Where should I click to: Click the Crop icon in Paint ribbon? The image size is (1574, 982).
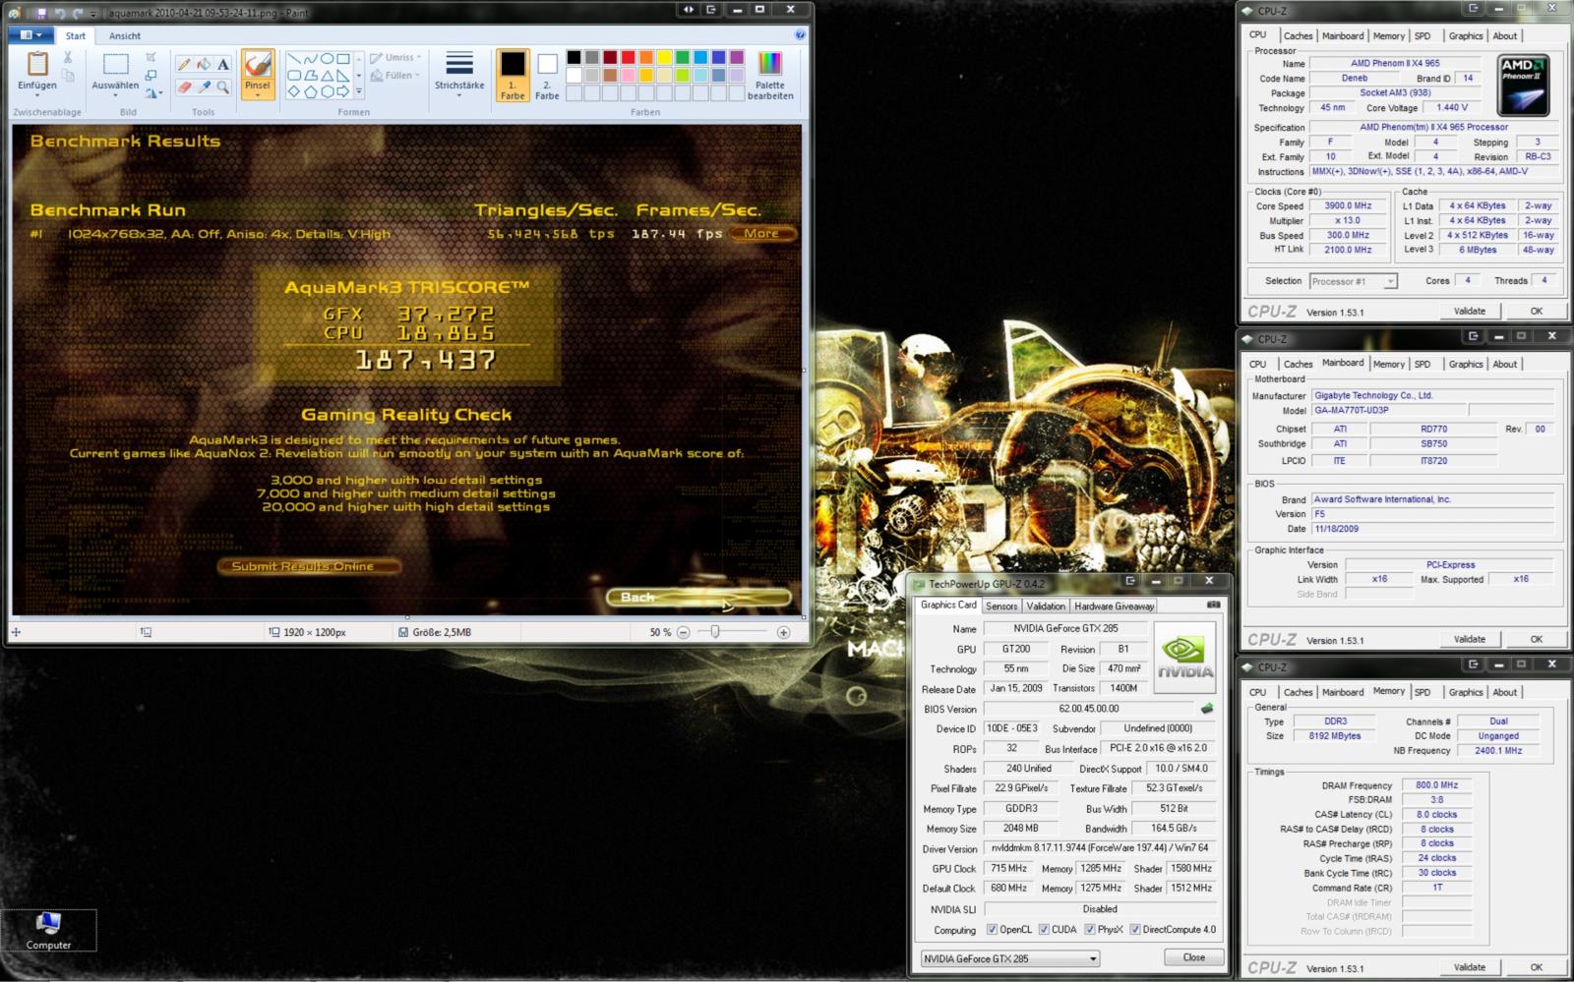(x=151, y=57)
